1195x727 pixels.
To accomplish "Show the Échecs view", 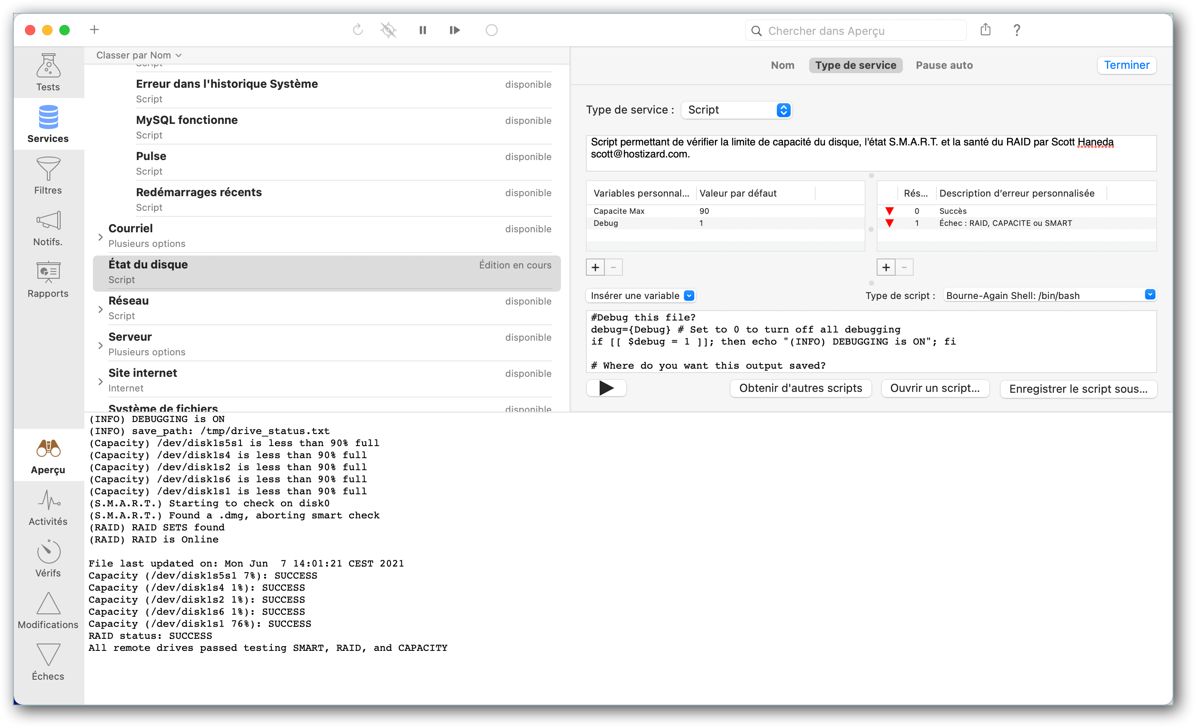I will [x=48, y=662].
